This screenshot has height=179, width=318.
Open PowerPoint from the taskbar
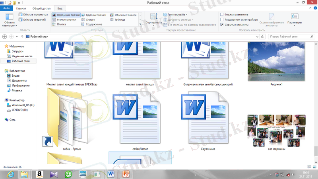(x=126, y=174)
